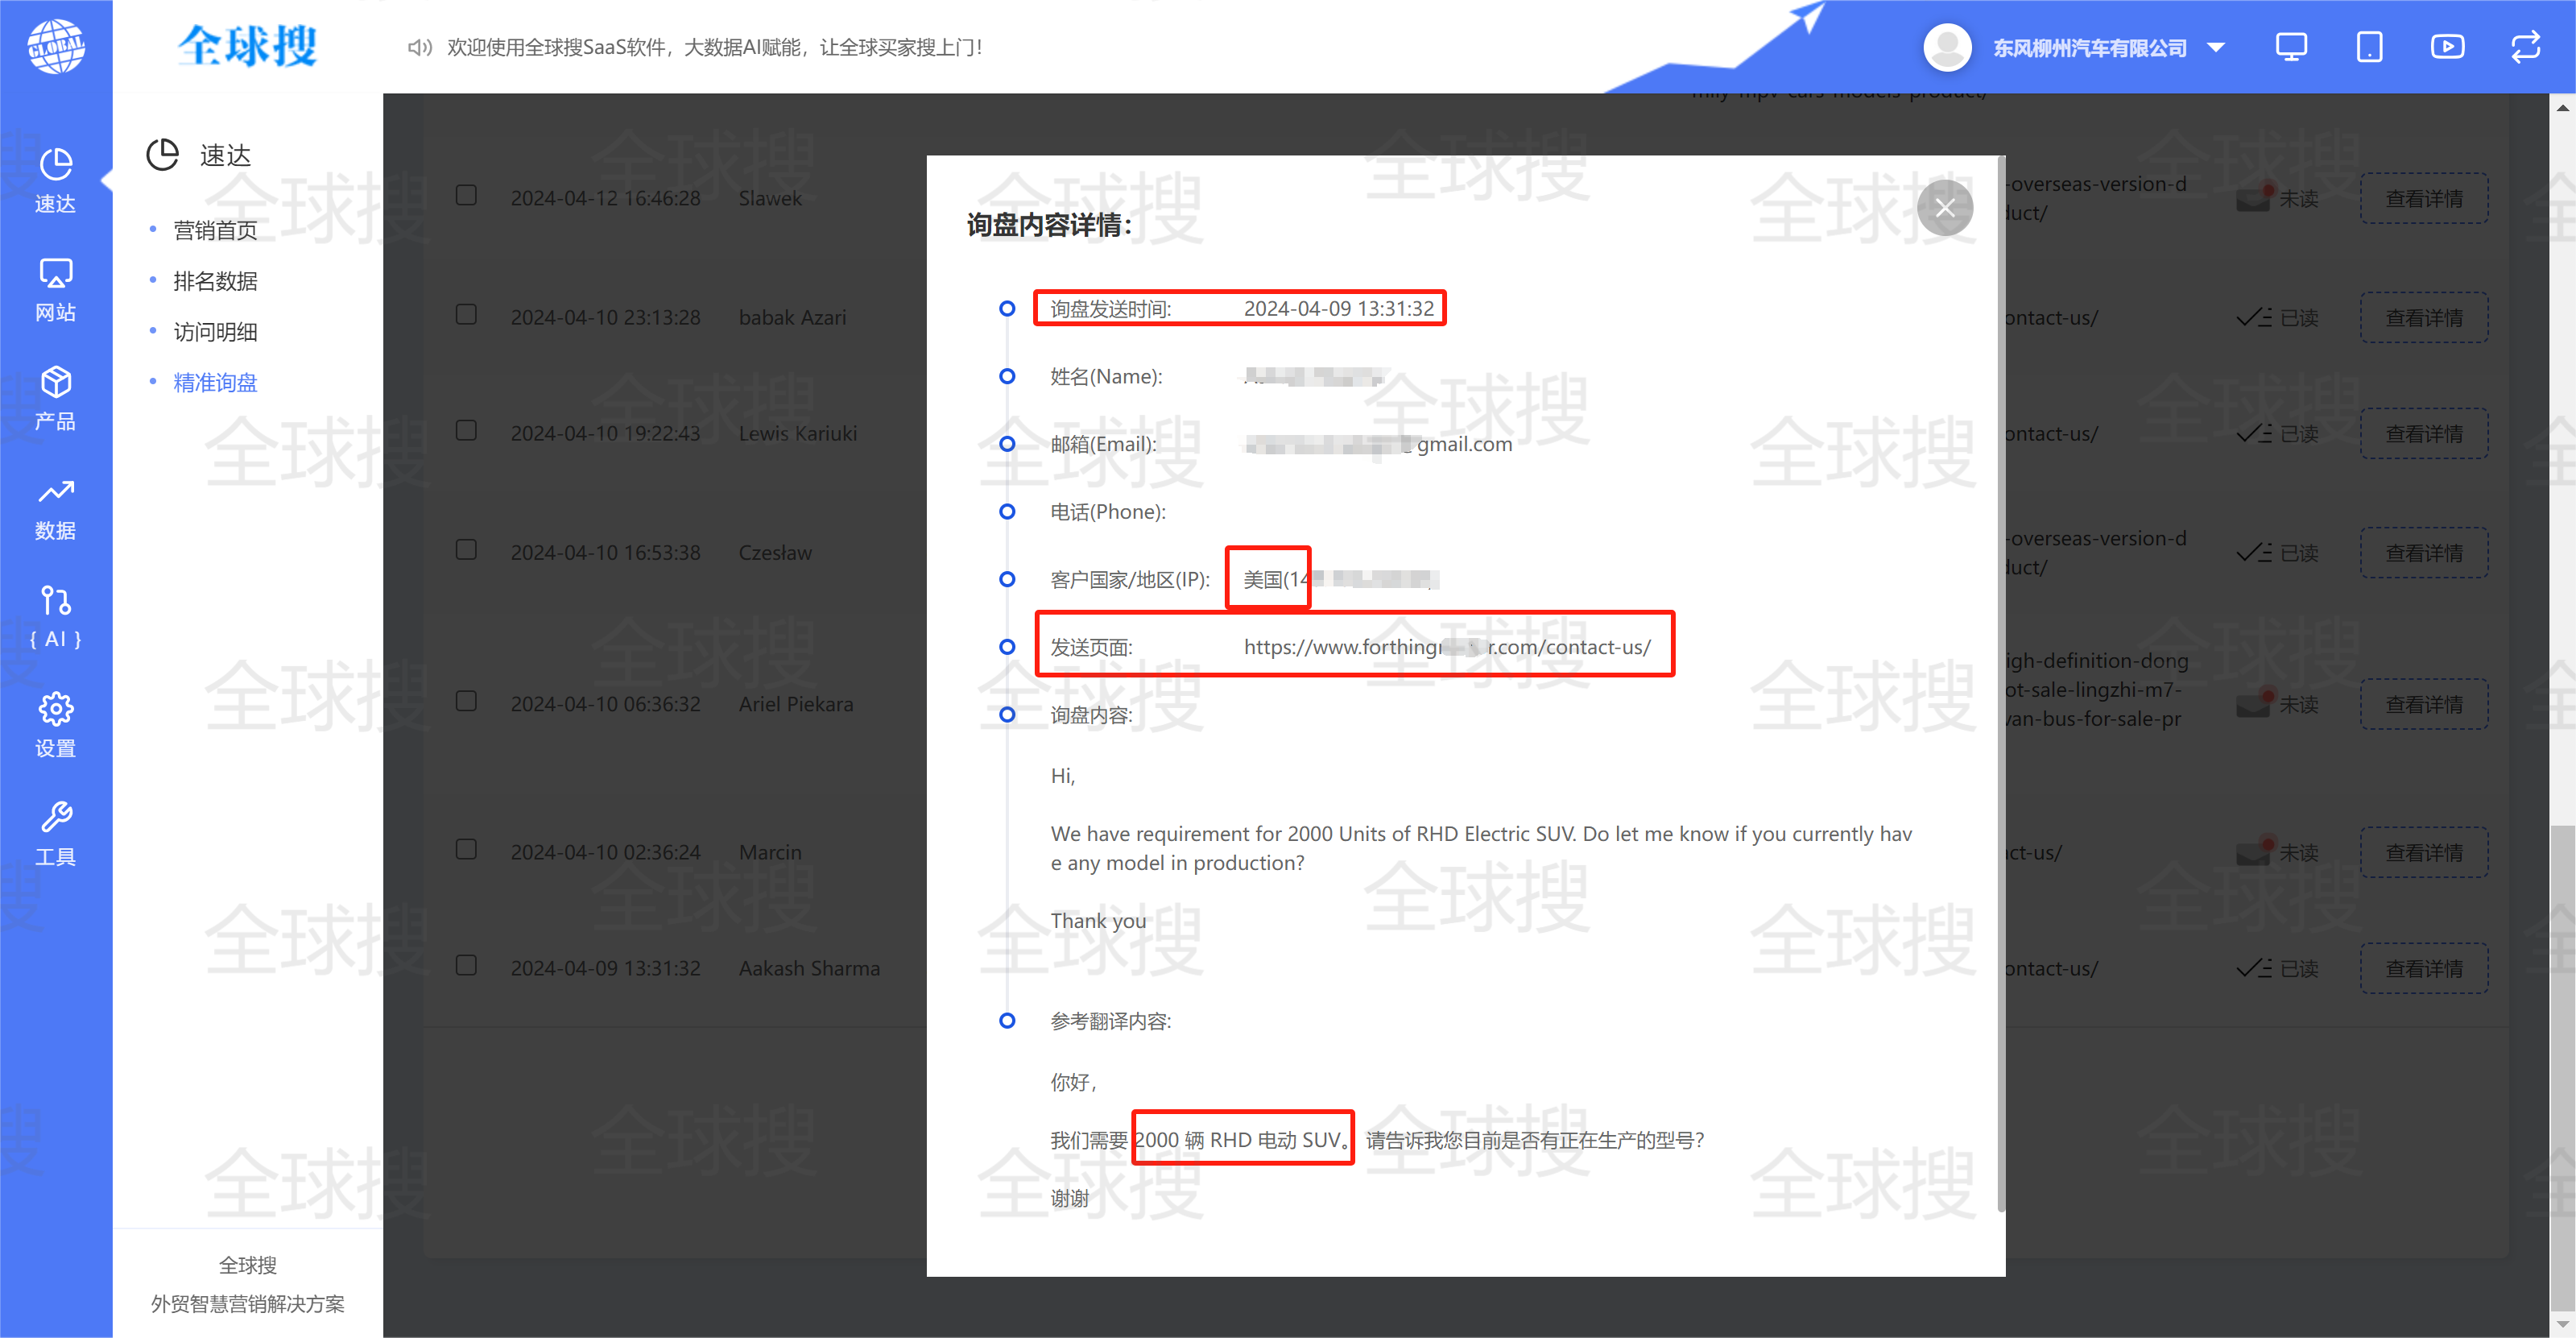Screen dimensions: 2576x1338
Task: Expand the 东风柳州汽车有限公司 account dropdown
Action: click(x=2216, y=48)
